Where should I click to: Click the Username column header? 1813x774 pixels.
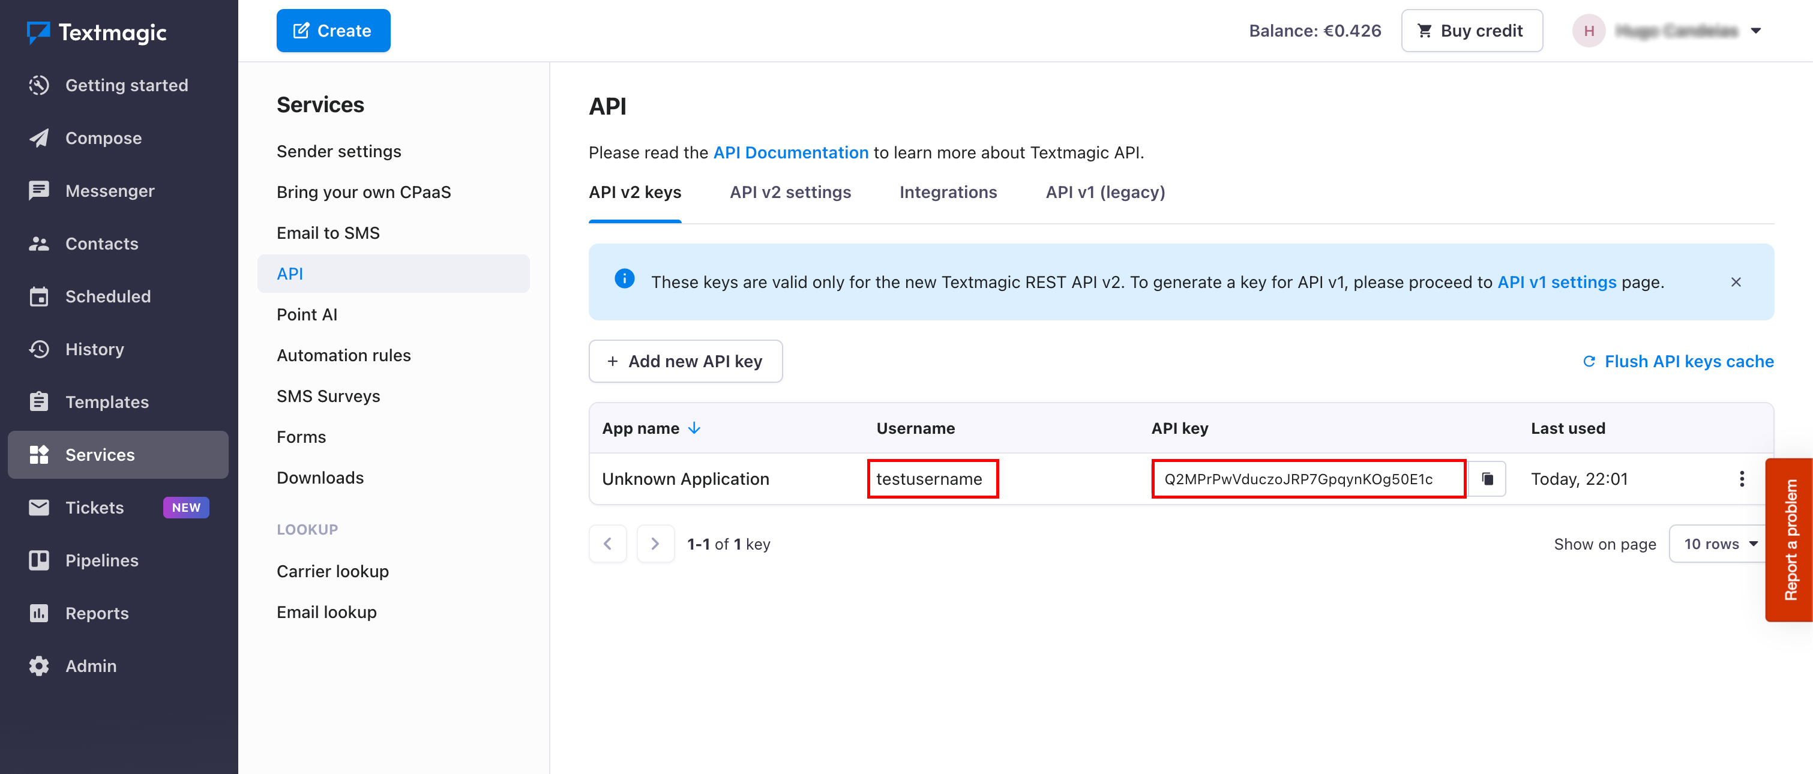[915, 428]
